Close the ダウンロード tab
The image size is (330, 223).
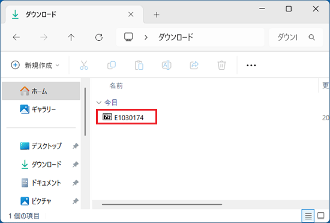[x=131, y=14]
